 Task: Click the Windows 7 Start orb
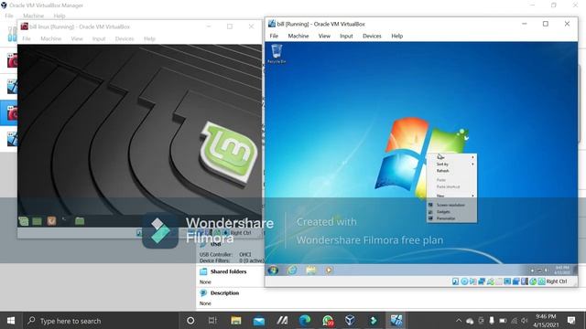273,271
